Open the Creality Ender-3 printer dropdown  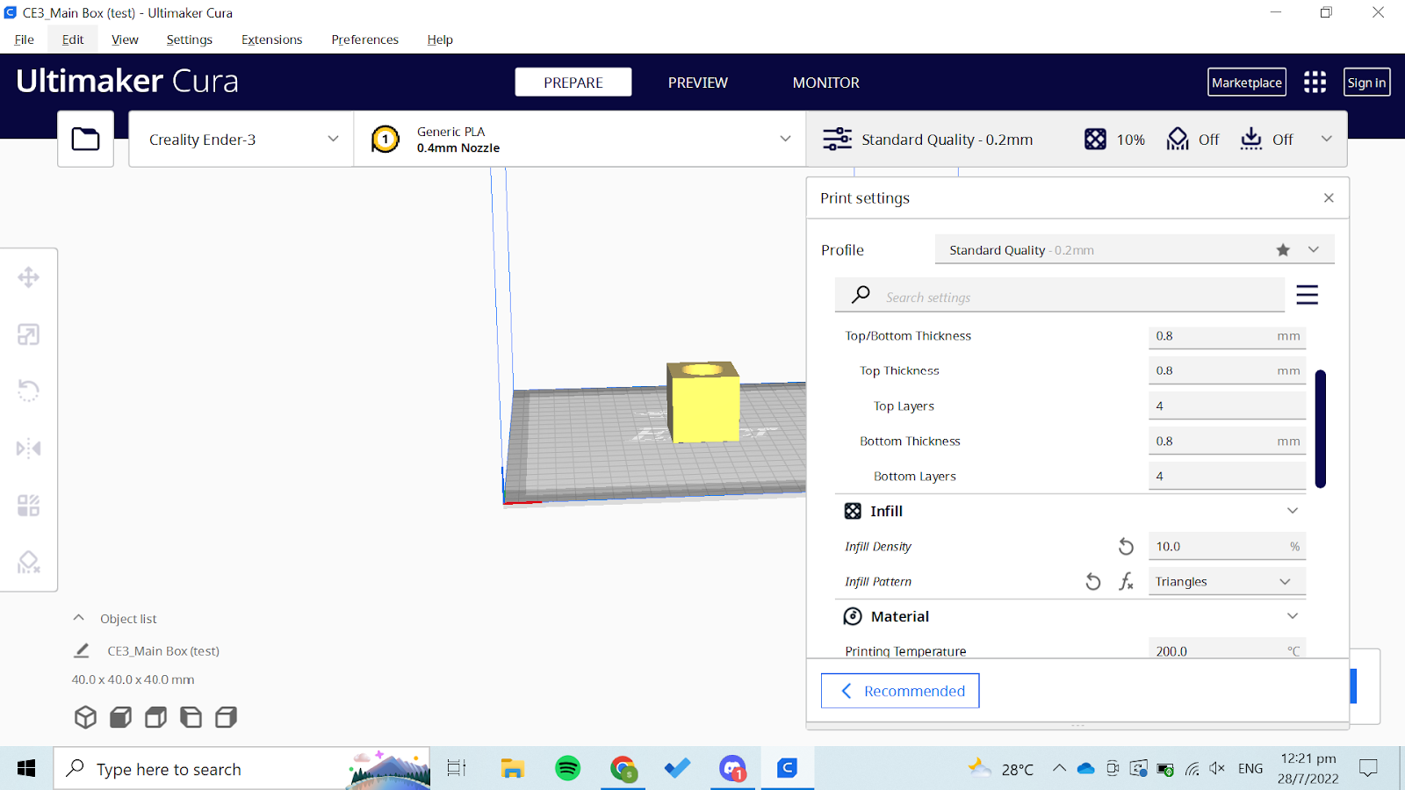pyautogui.click(x=241, y=139)
